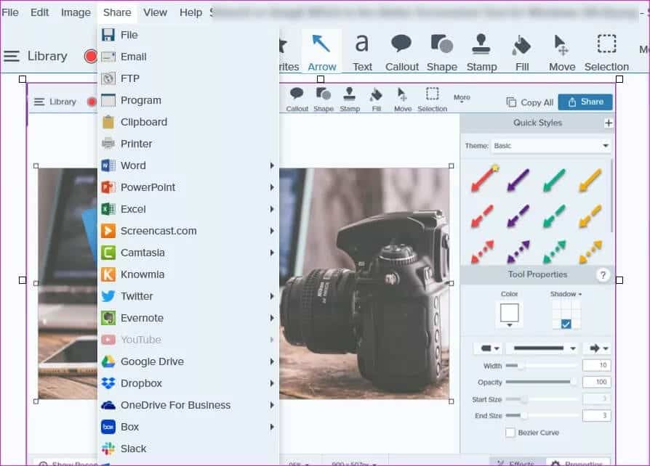Screen dimensions: 650x466
Task: Choose Program in the Share menu
Action: point(188,100)
